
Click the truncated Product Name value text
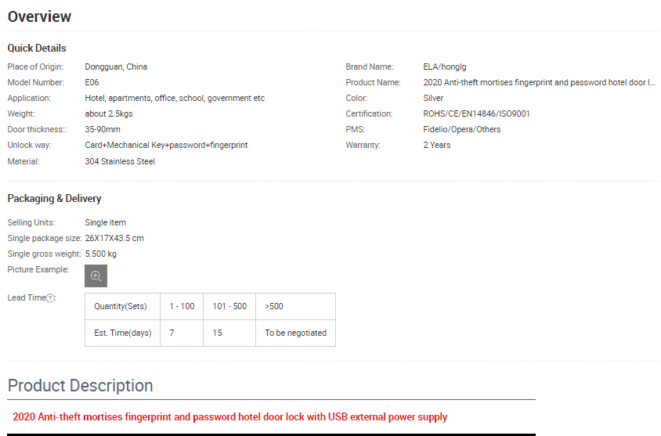[538, 82]
